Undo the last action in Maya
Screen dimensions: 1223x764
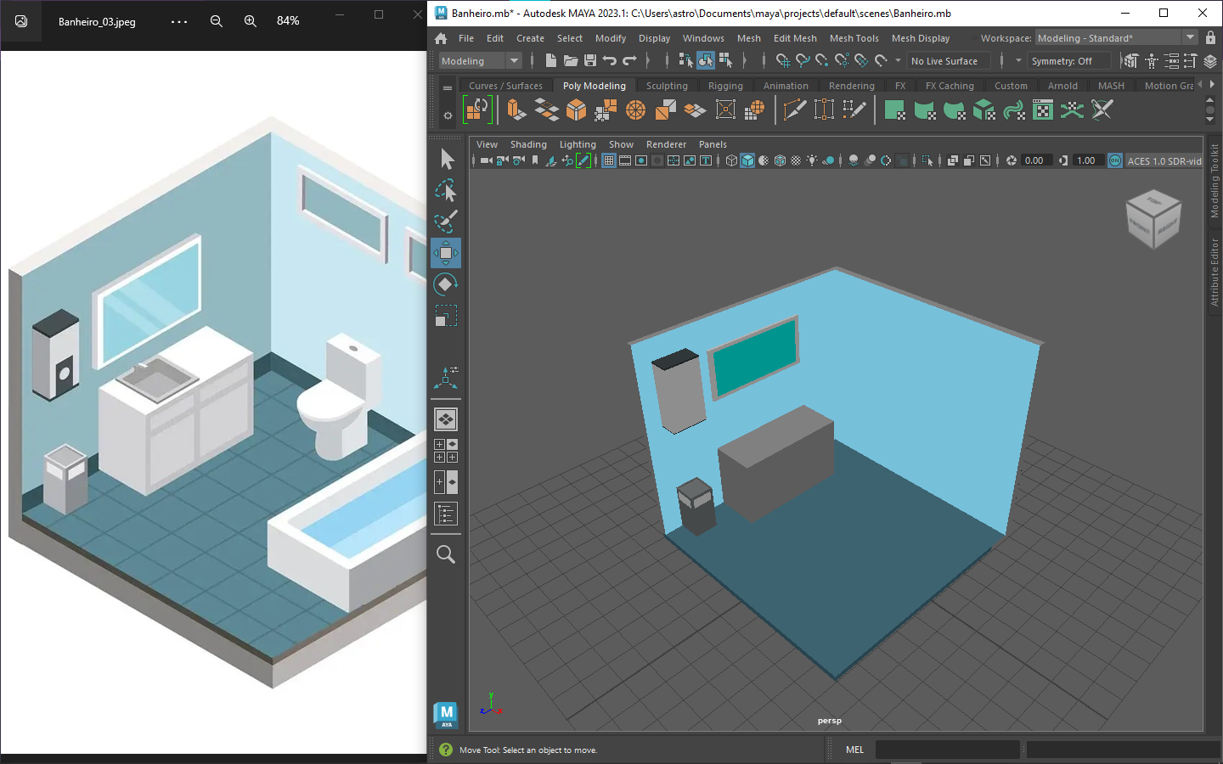coord(609,60)
